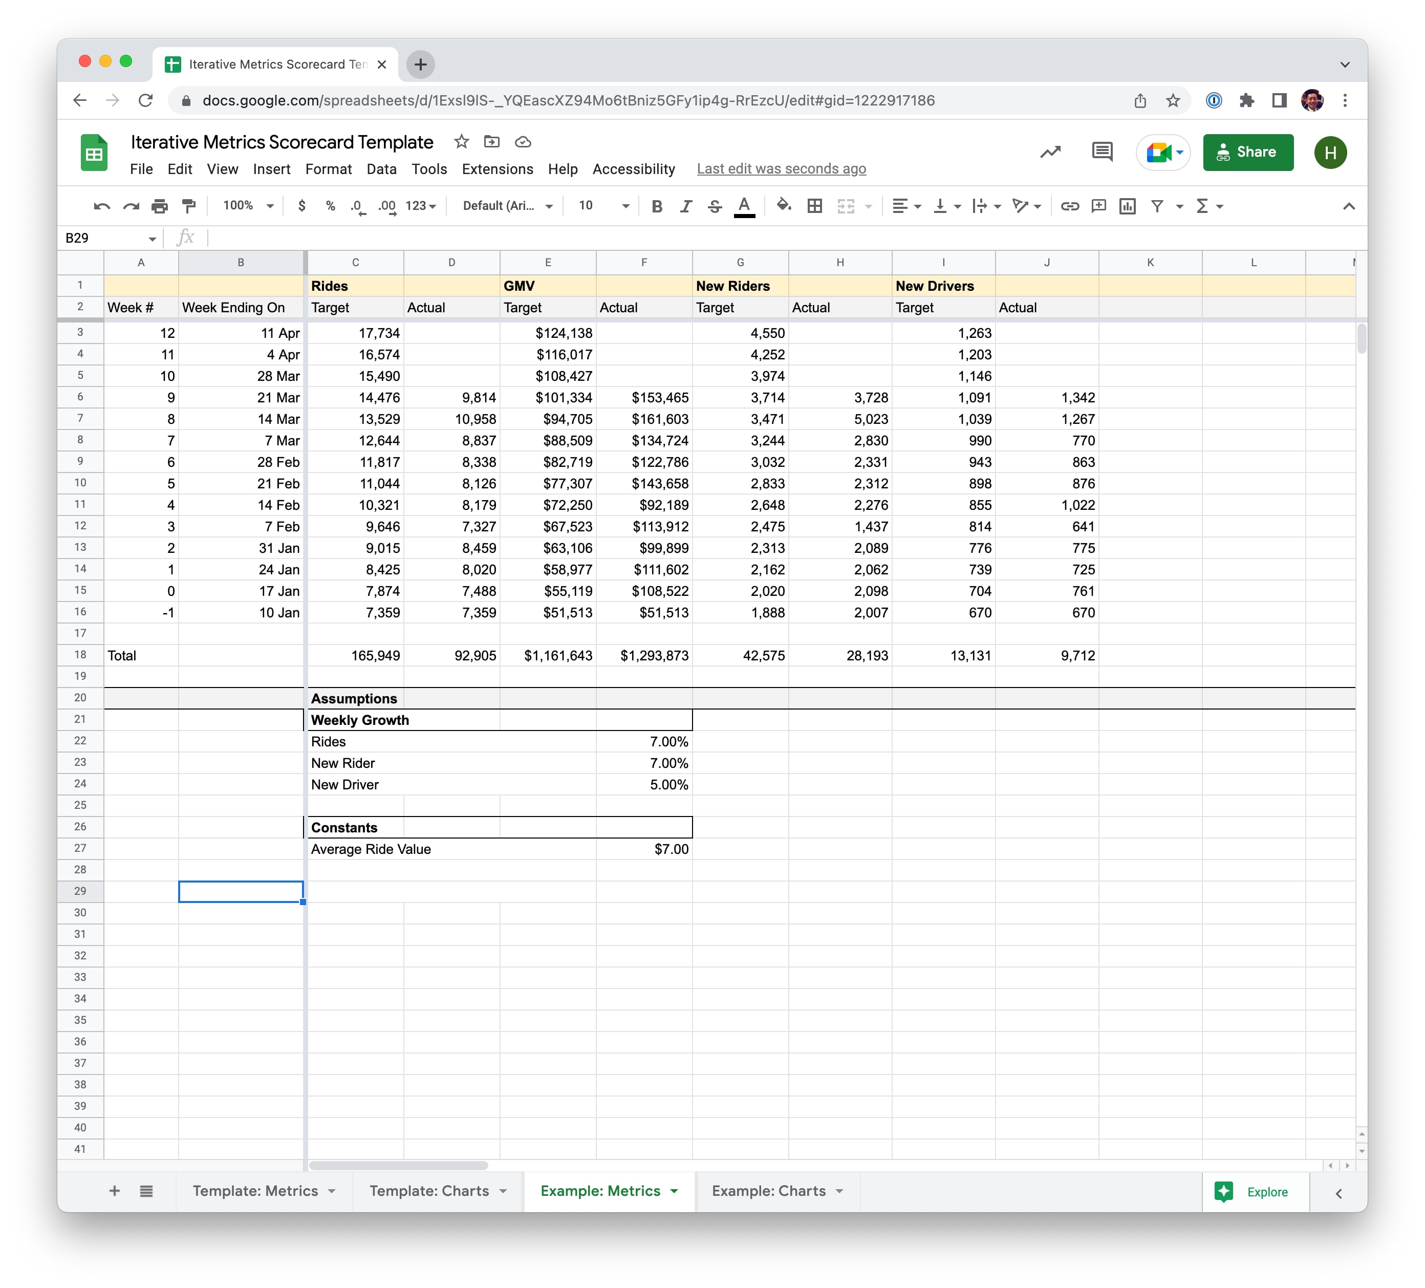The image size is (1425, 1288).
Task: Insert a chart
Action: click(1127, 206)
